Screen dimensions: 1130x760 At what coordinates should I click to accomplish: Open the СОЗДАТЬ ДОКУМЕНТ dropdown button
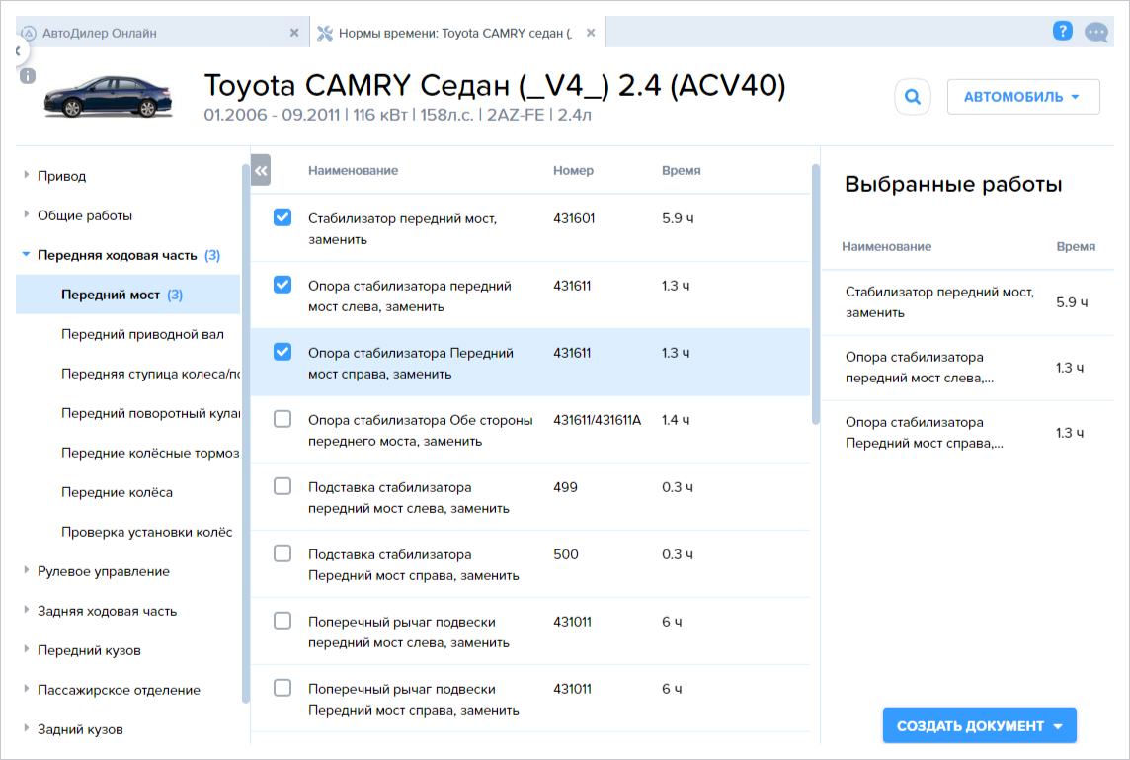click(x=980, y=725)
